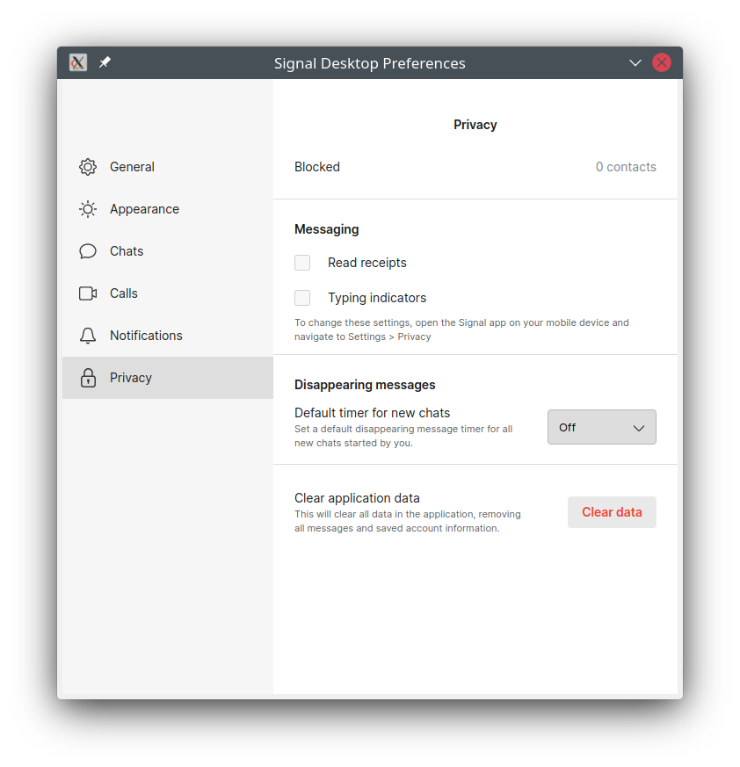This screenshot has height=767, width=740.
Task: Click the Notifications bell icon
Action: (x=88, y=336)
